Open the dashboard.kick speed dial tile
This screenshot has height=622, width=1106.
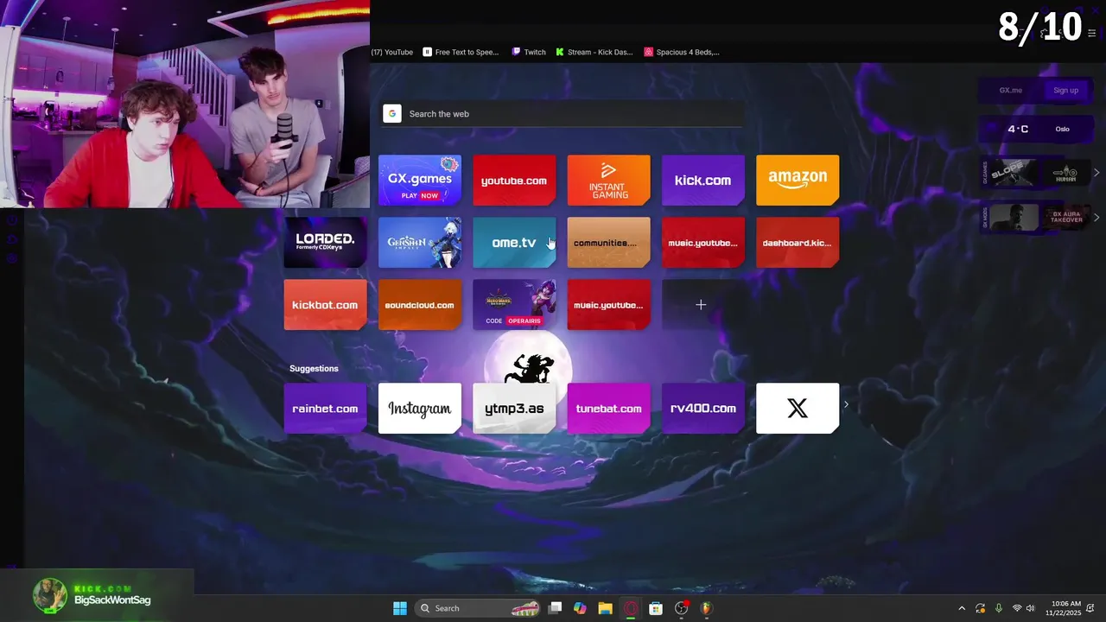(x=798, y=243)
